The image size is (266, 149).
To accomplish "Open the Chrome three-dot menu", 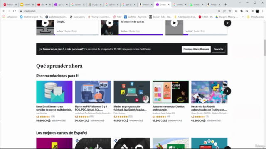I will coord(263,11).
